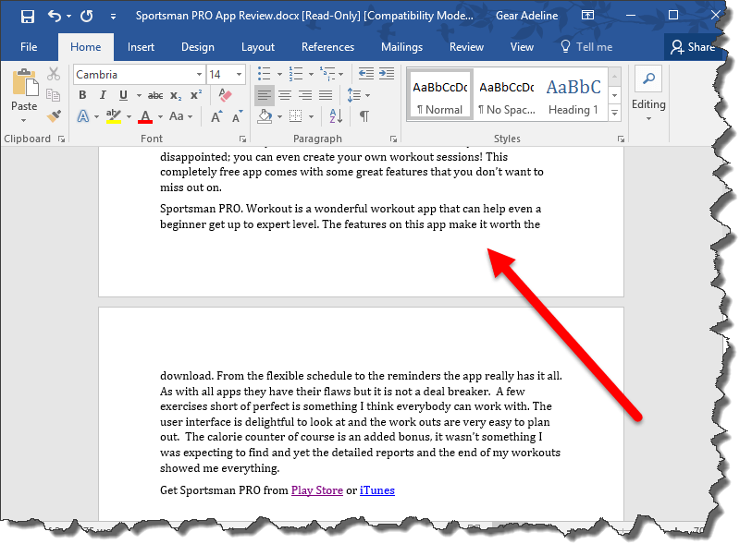Image resolution: width=752 pixels, height=556 pixels.
Task: Expand underline style options arrow
Action: 139,95
